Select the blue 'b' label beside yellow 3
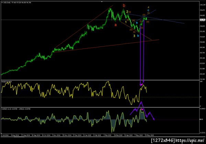Viewport: 206px width, 144px height. (x=138, y=36)
